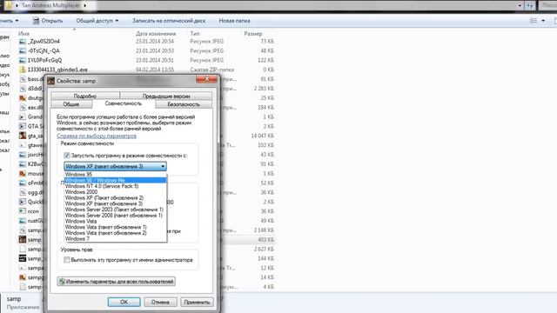Click the rcon file icon
Screen dimensions: 557x313
coord(23,211)
